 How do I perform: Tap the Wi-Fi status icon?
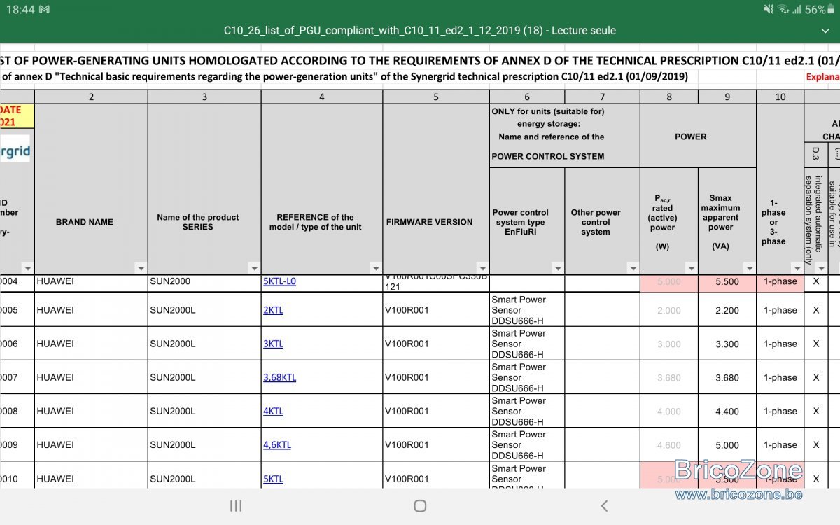[783, 10]
